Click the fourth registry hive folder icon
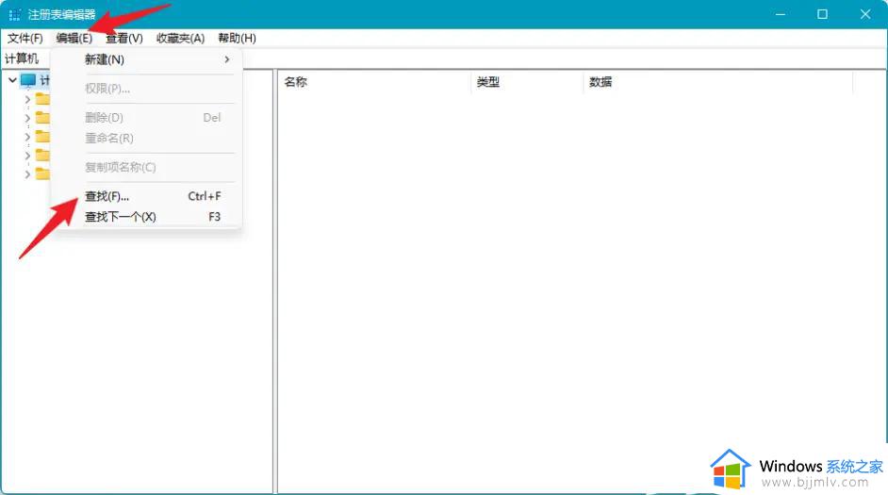This screenshot has height=495, width=888. [42, 156]
